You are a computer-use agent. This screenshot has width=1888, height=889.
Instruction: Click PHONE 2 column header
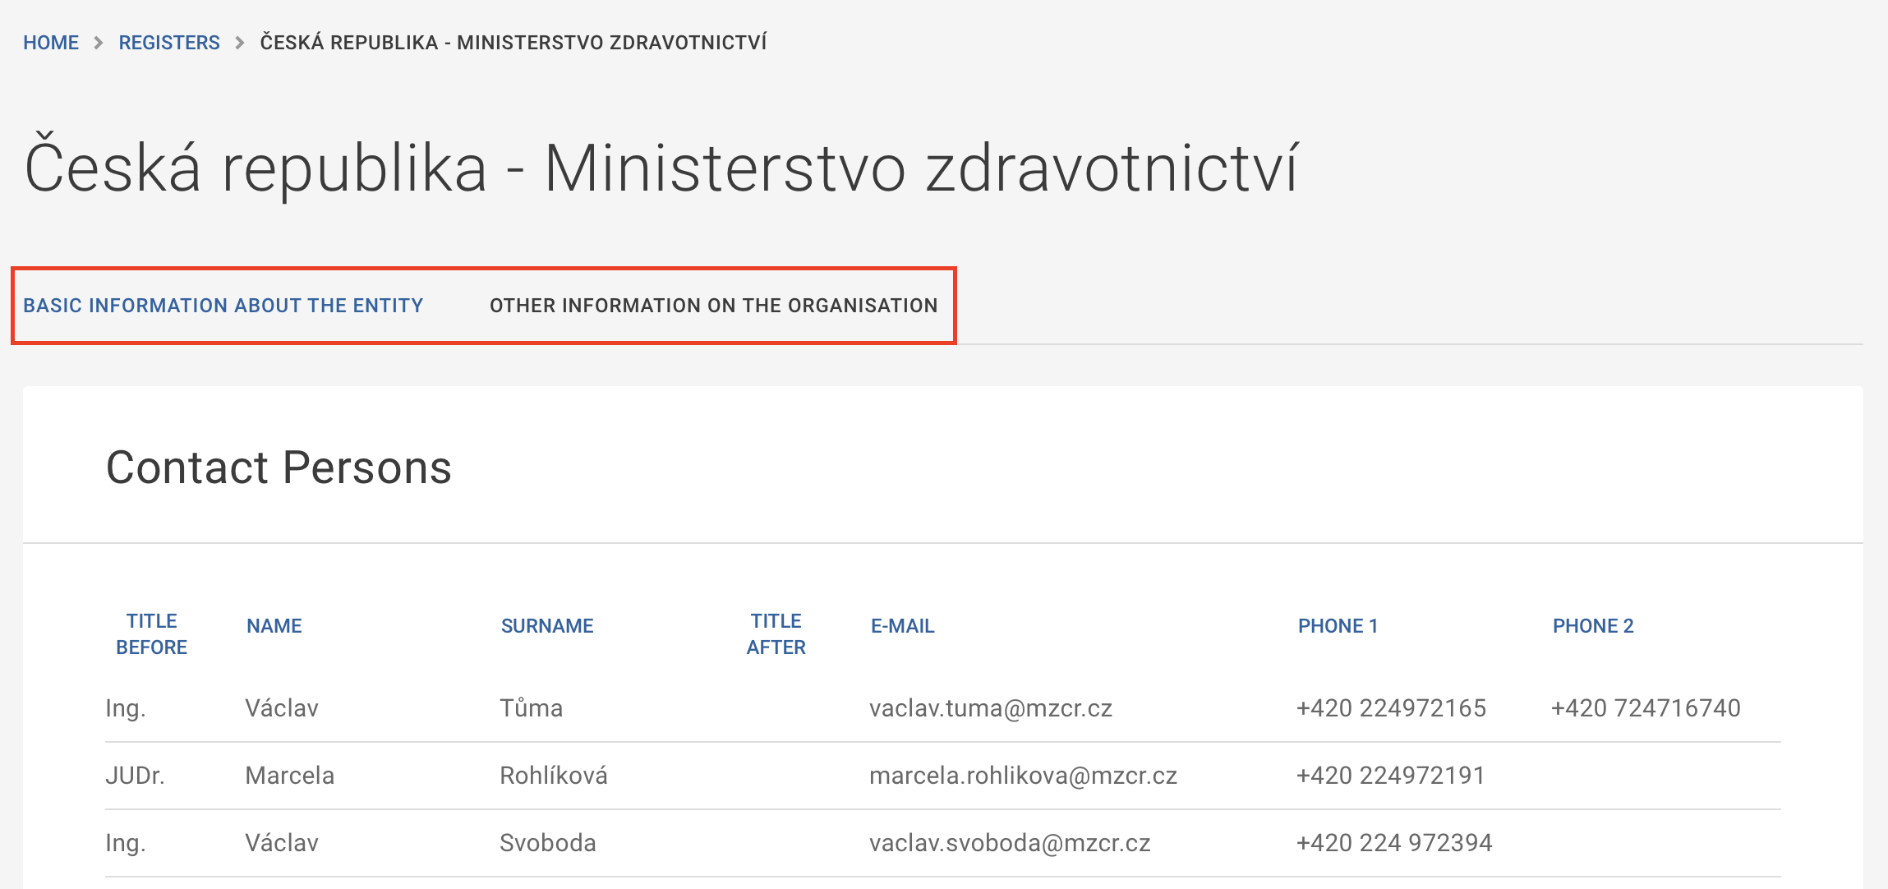[x=1592, y=626]
